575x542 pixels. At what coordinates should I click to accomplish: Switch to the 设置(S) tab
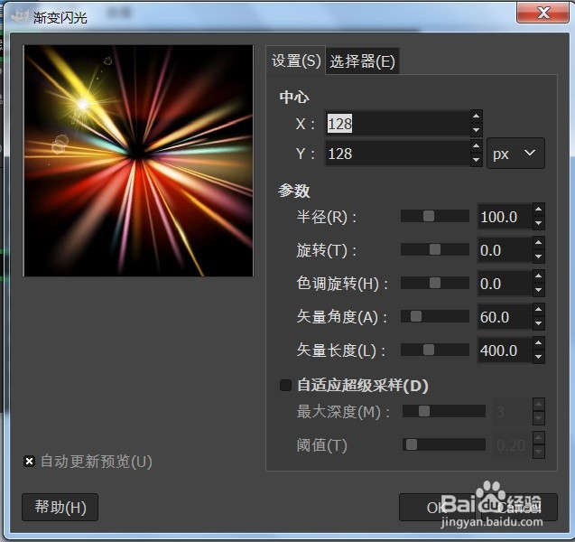296,61
